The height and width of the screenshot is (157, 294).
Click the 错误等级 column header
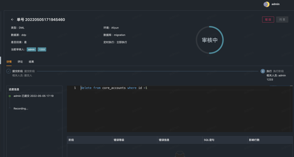pos(135,140)
